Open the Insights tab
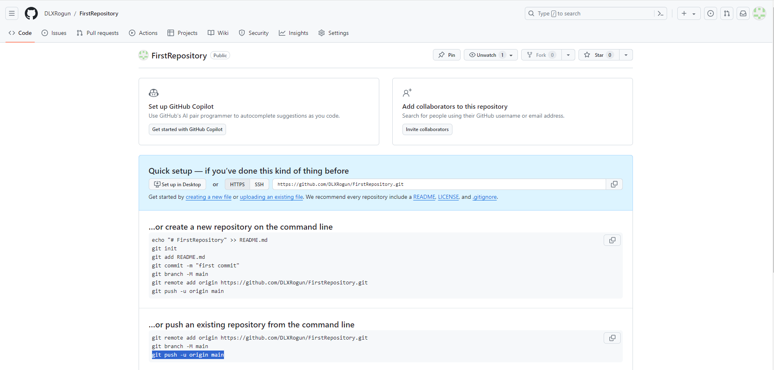 point(294,33)
